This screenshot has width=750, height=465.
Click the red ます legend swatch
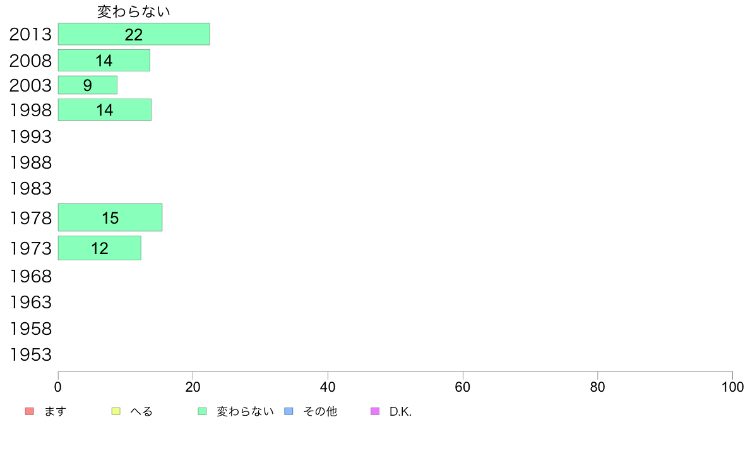point(30,411)
